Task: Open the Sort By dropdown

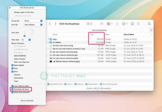Action: [x=33, y=25]
